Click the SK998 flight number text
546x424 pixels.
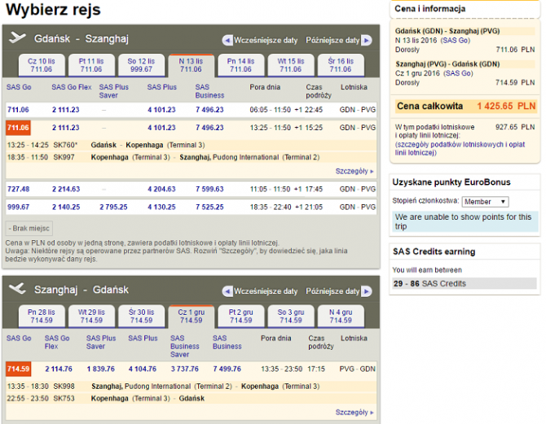coord(64,387)
